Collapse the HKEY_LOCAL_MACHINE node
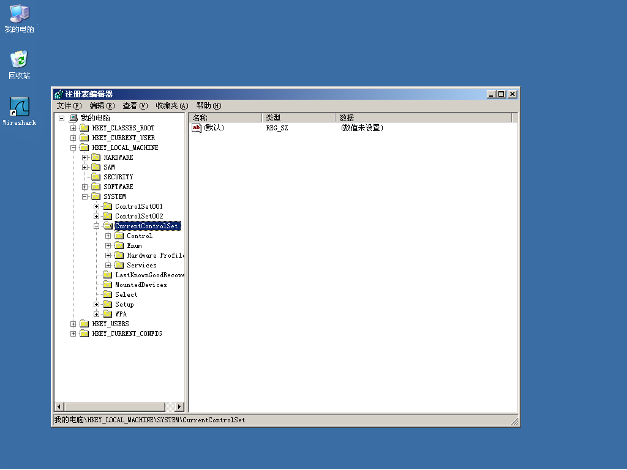 73,148
